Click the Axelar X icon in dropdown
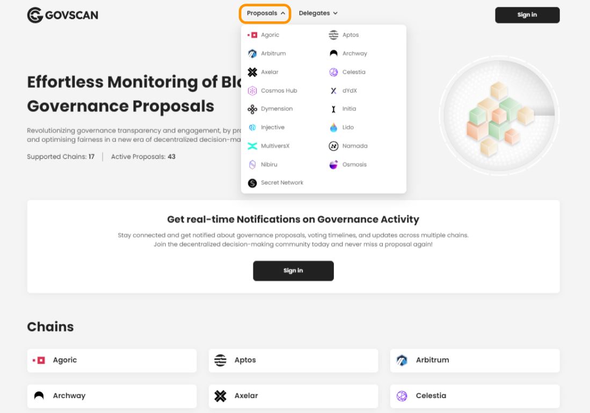This screenshot has width=590, height=413. (252, 72)
